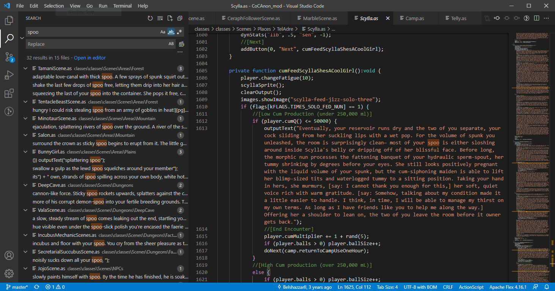Toggle Match Whole Word search option

[171, 32]
